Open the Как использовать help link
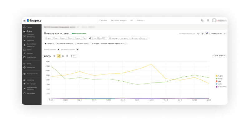 point(79,33)
